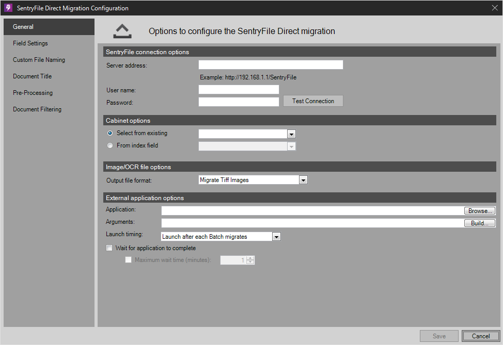Click the 'SentryFile connection options' section header
The height and width of the screenshot is (345, 503).
[300, 52]
